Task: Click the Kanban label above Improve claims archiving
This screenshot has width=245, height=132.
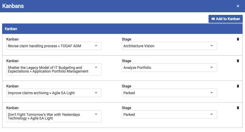Action: pyautogui.click(x=12, y=86)
